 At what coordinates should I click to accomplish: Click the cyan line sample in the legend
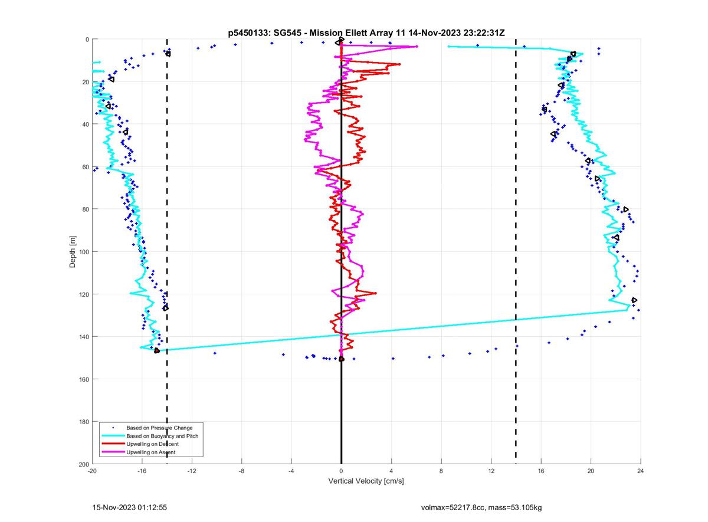(113, 435)
